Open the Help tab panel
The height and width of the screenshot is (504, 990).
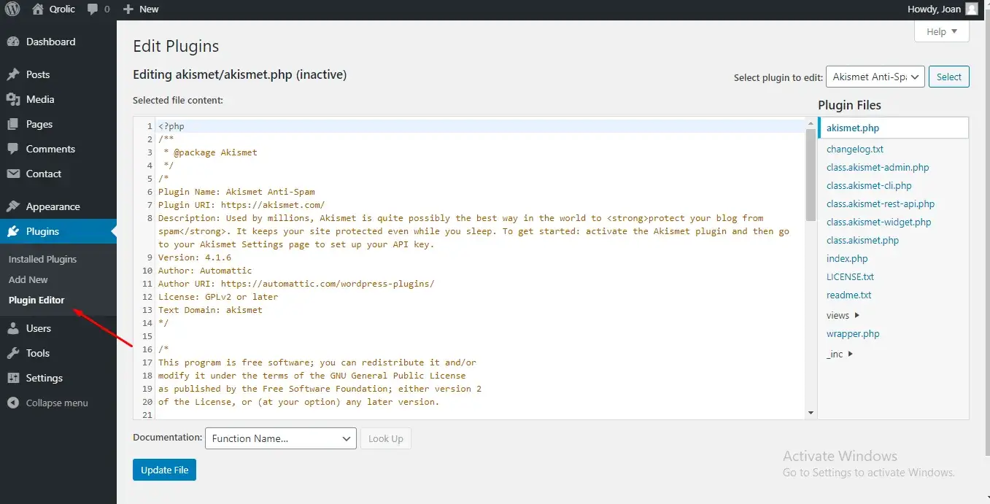tap(941, 31)
